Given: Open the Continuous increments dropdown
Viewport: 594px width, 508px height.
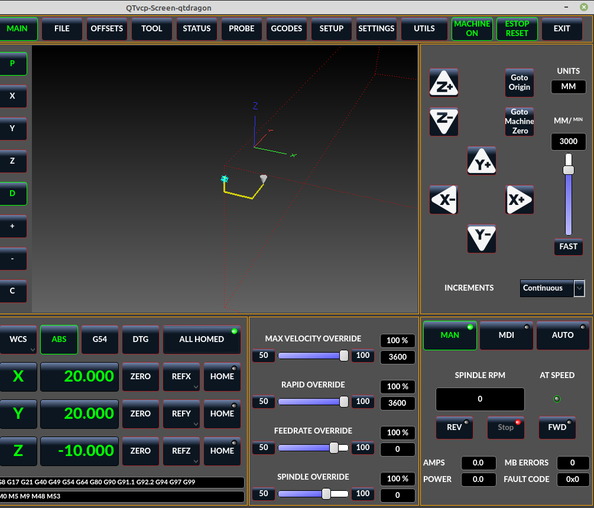Looking at the screenshot, I should click(552, 288).
